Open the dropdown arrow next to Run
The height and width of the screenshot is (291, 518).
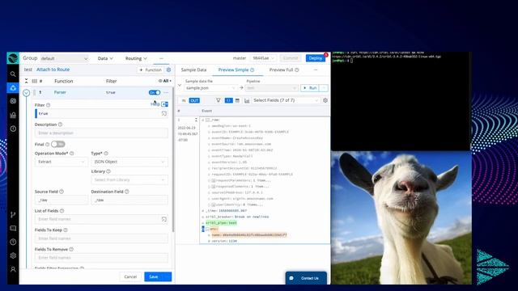click(x=324, y=88)
